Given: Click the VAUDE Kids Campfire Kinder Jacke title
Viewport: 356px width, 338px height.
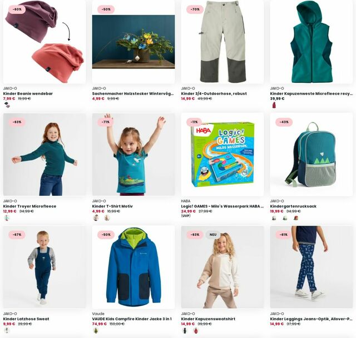Looking at the screenshot, I should [132, 319].
